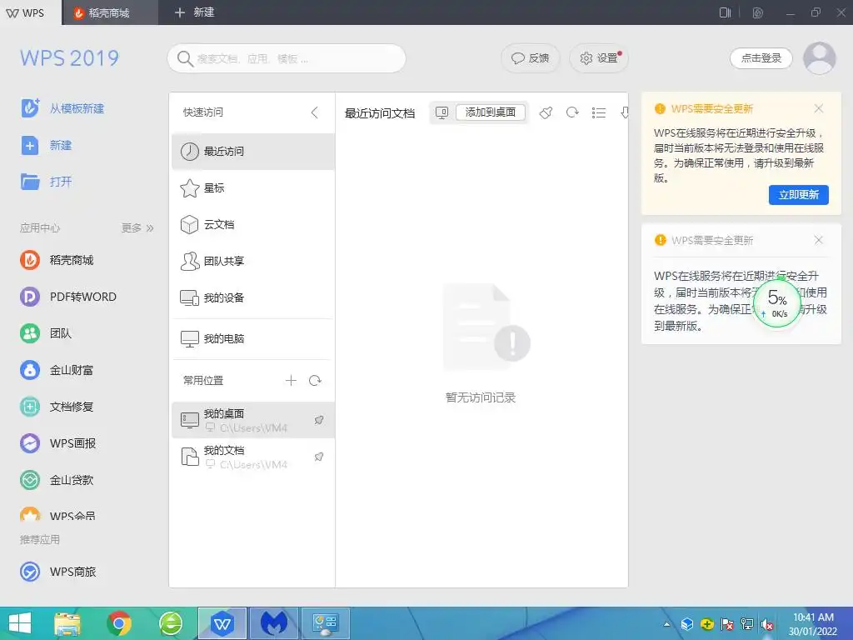This screenshot has width=853, height=640.
Task: Launch Google Chrome from the taskbar
Action: coord(119,623)
